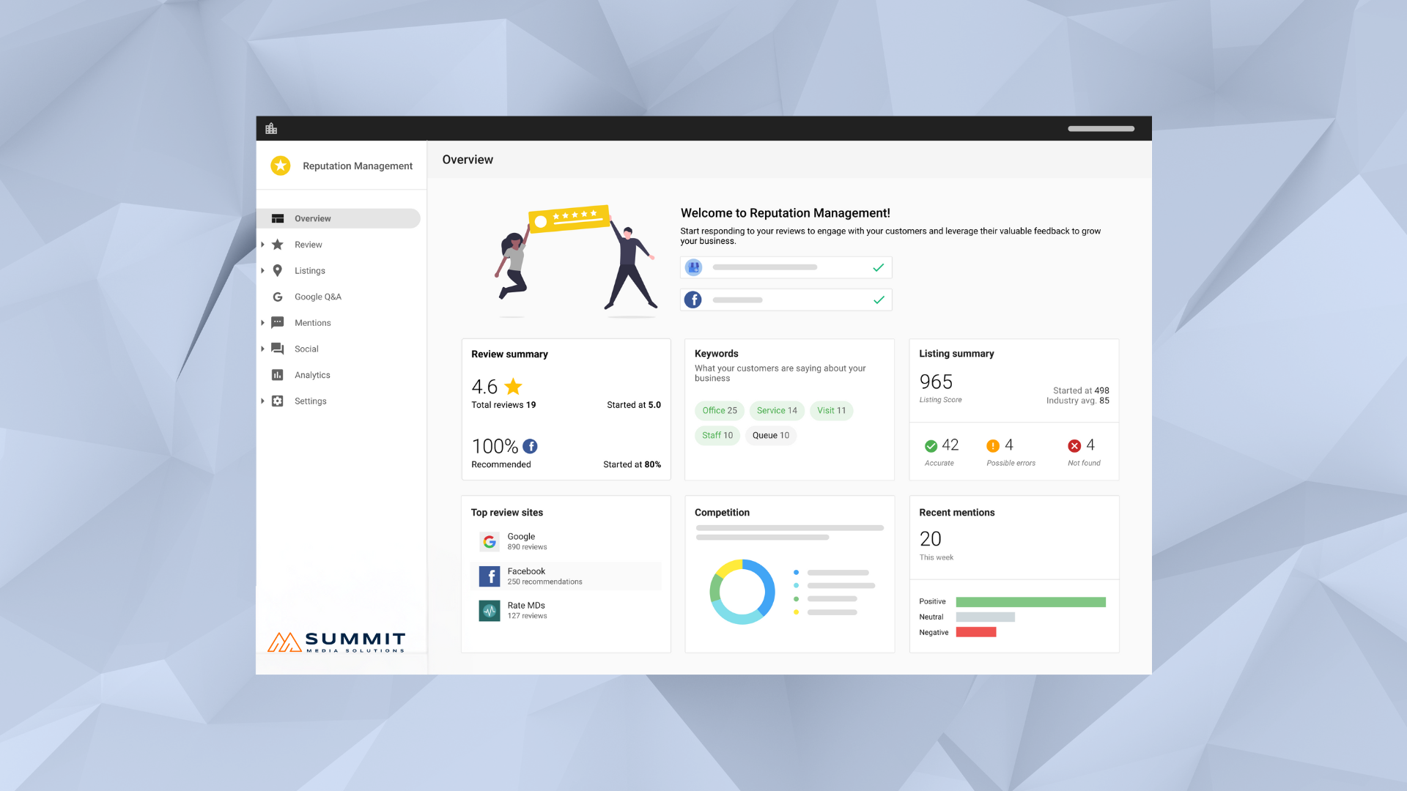Click the Listings map pin icon

(278, 270)
